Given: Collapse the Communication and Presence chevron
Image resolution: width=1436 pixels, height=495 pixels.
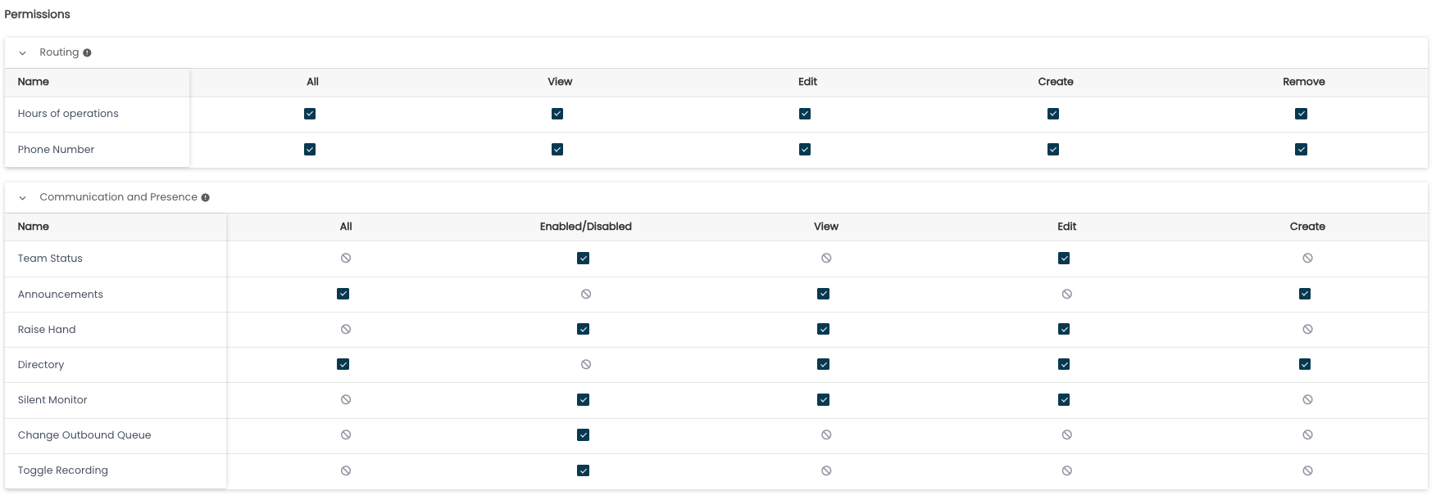Looking at the screenshot, I should pyautogui.click(x=22, y=198).
